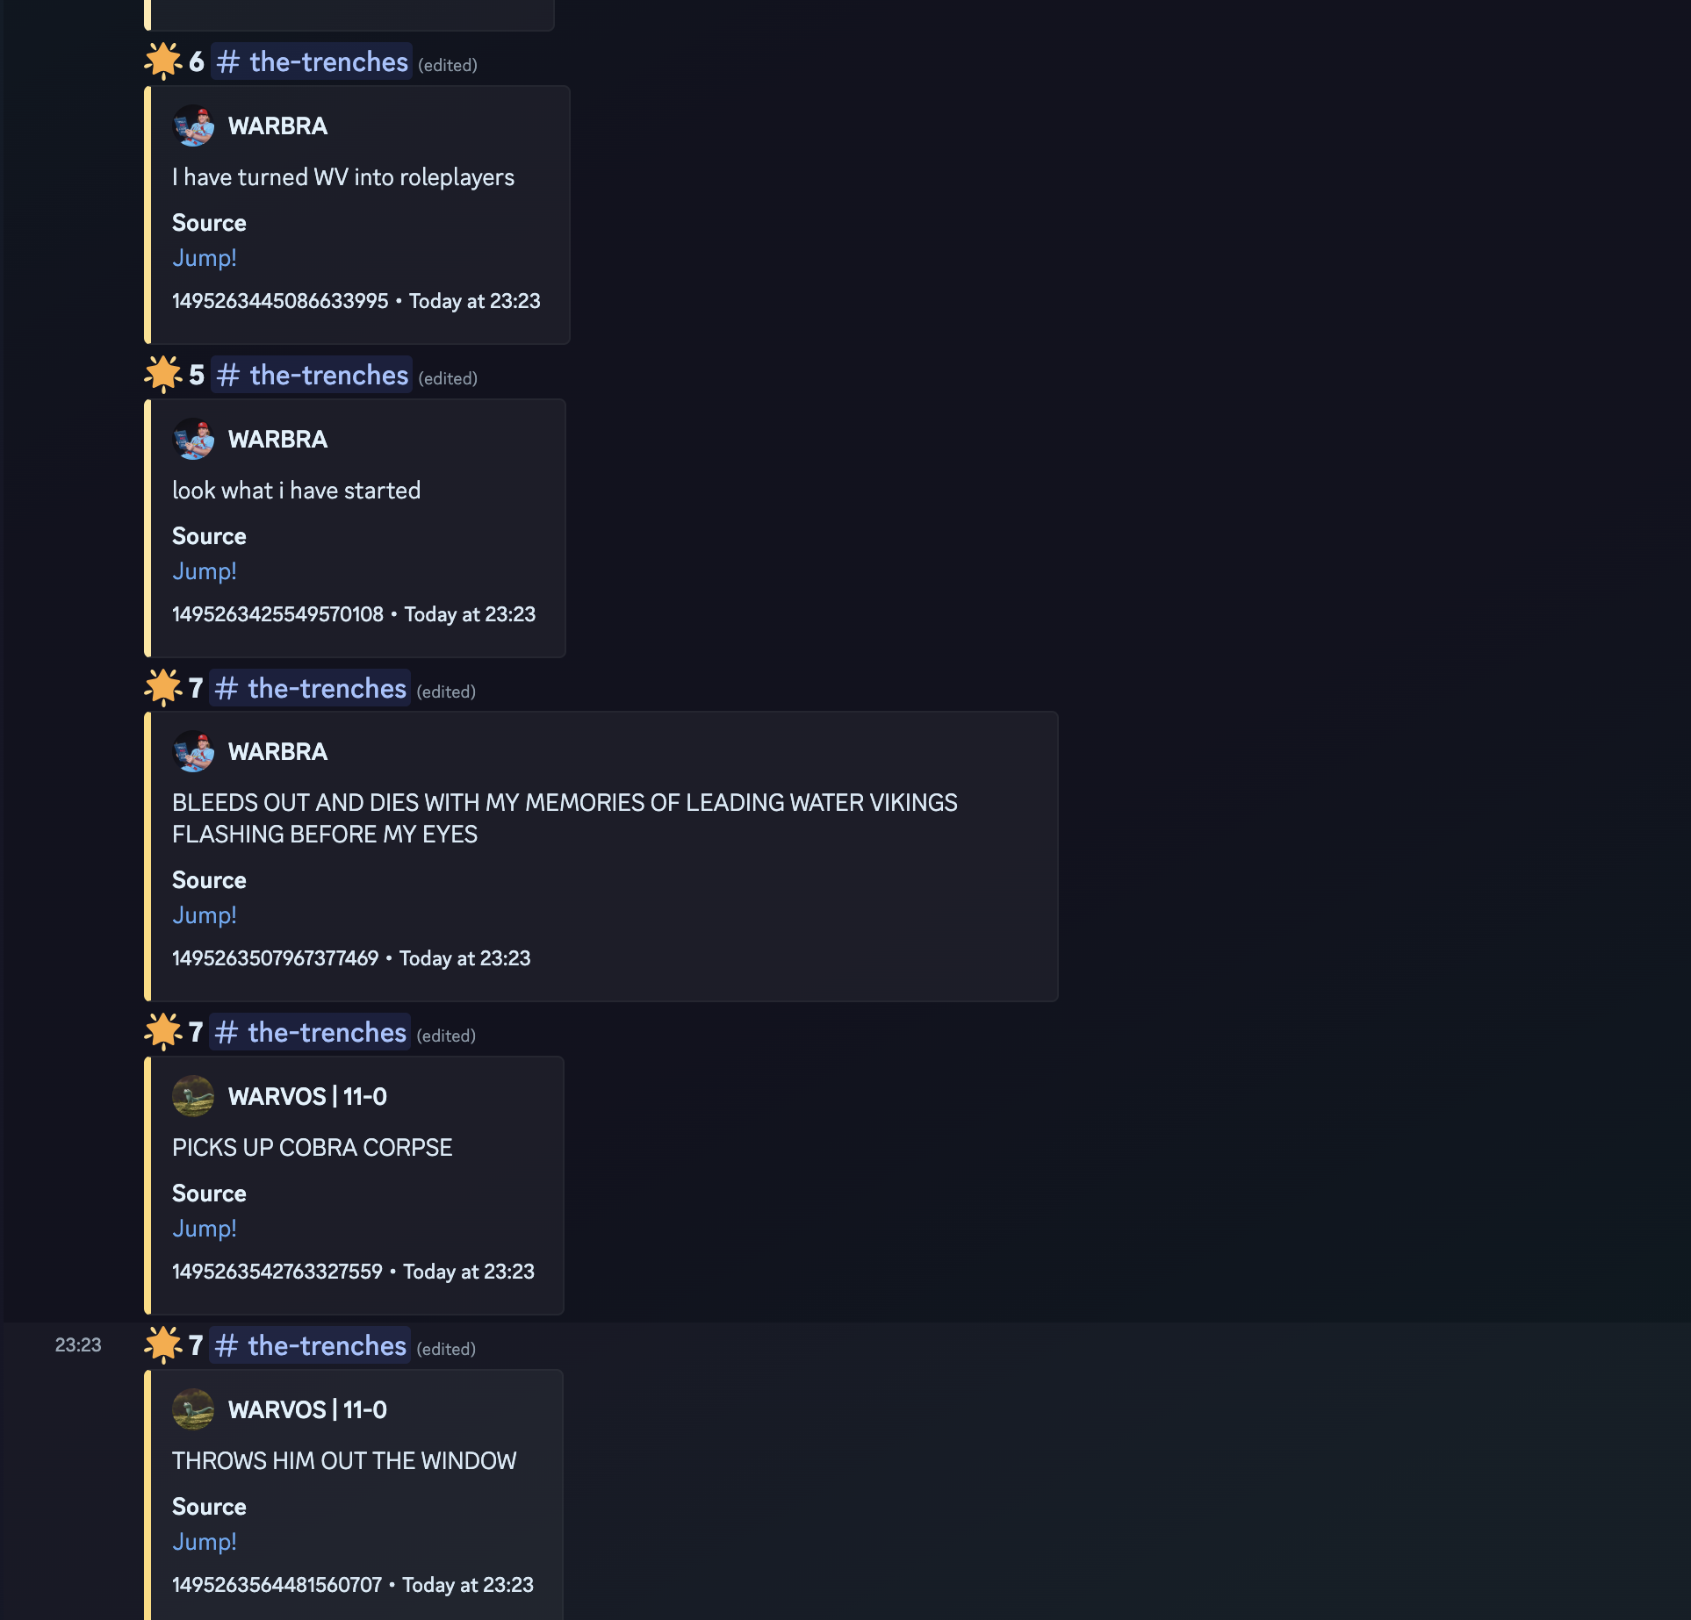The height and width of the screenshot is (1620, 1691).
Task: Click the 23:23 timestamp left of the last message
Action: tap(78, 1345)
